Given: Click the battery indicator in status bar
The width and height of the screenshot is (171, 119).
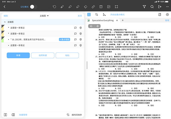Looking at the screenshot, I should [x=167, y=2].
